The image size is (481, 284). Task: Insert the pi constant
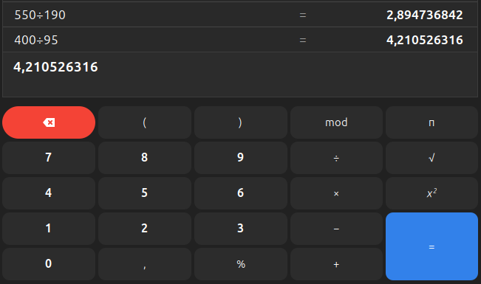point(431,122)
